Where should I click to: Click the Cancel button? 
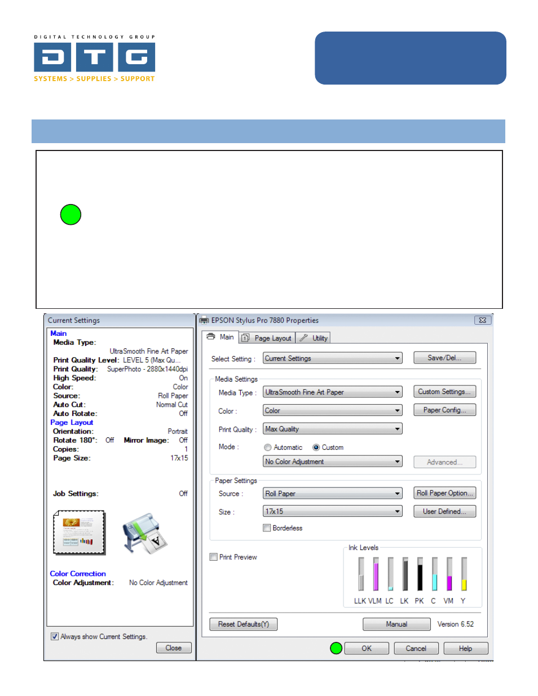(x=416, y=649)
